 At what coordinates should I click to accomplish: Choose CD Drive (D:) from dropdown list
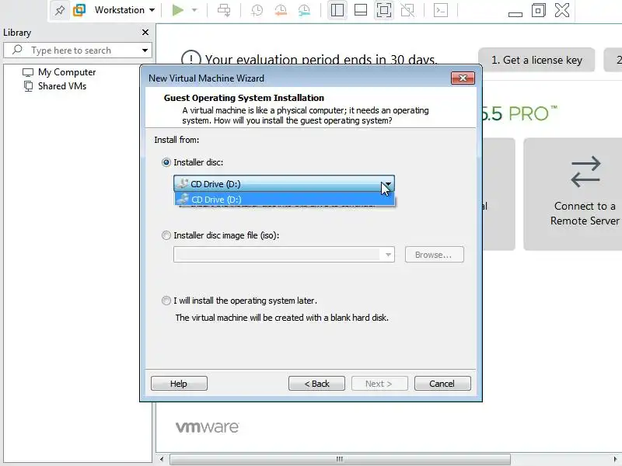(x=285, y=200)
